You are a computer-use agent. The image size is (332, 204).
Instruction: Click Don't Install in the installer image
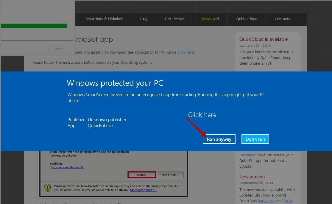[x=170, y=175]
